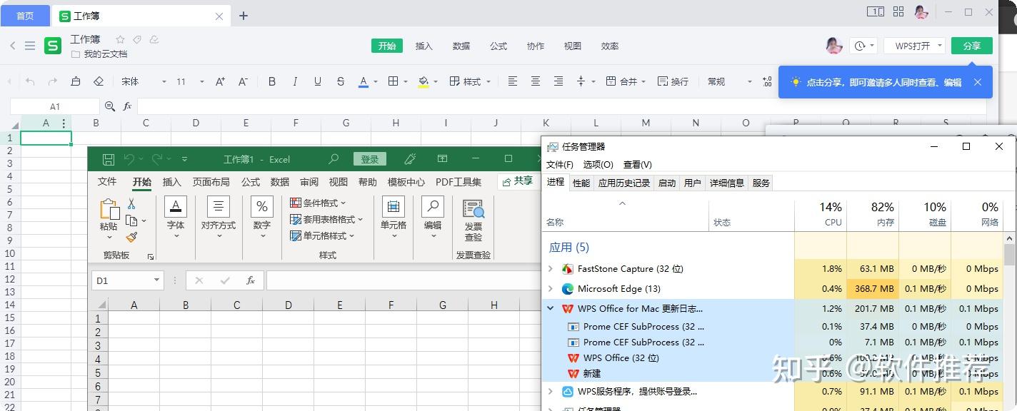Open the font color dropdown arrow in WPS
The width and height of the screenshot is (1017, 411).
(376, 82)
